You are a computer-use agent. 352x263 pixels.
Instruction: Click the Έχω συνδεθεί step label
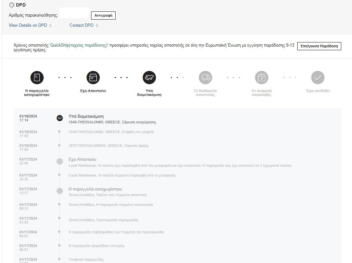[x=318, y=91]
